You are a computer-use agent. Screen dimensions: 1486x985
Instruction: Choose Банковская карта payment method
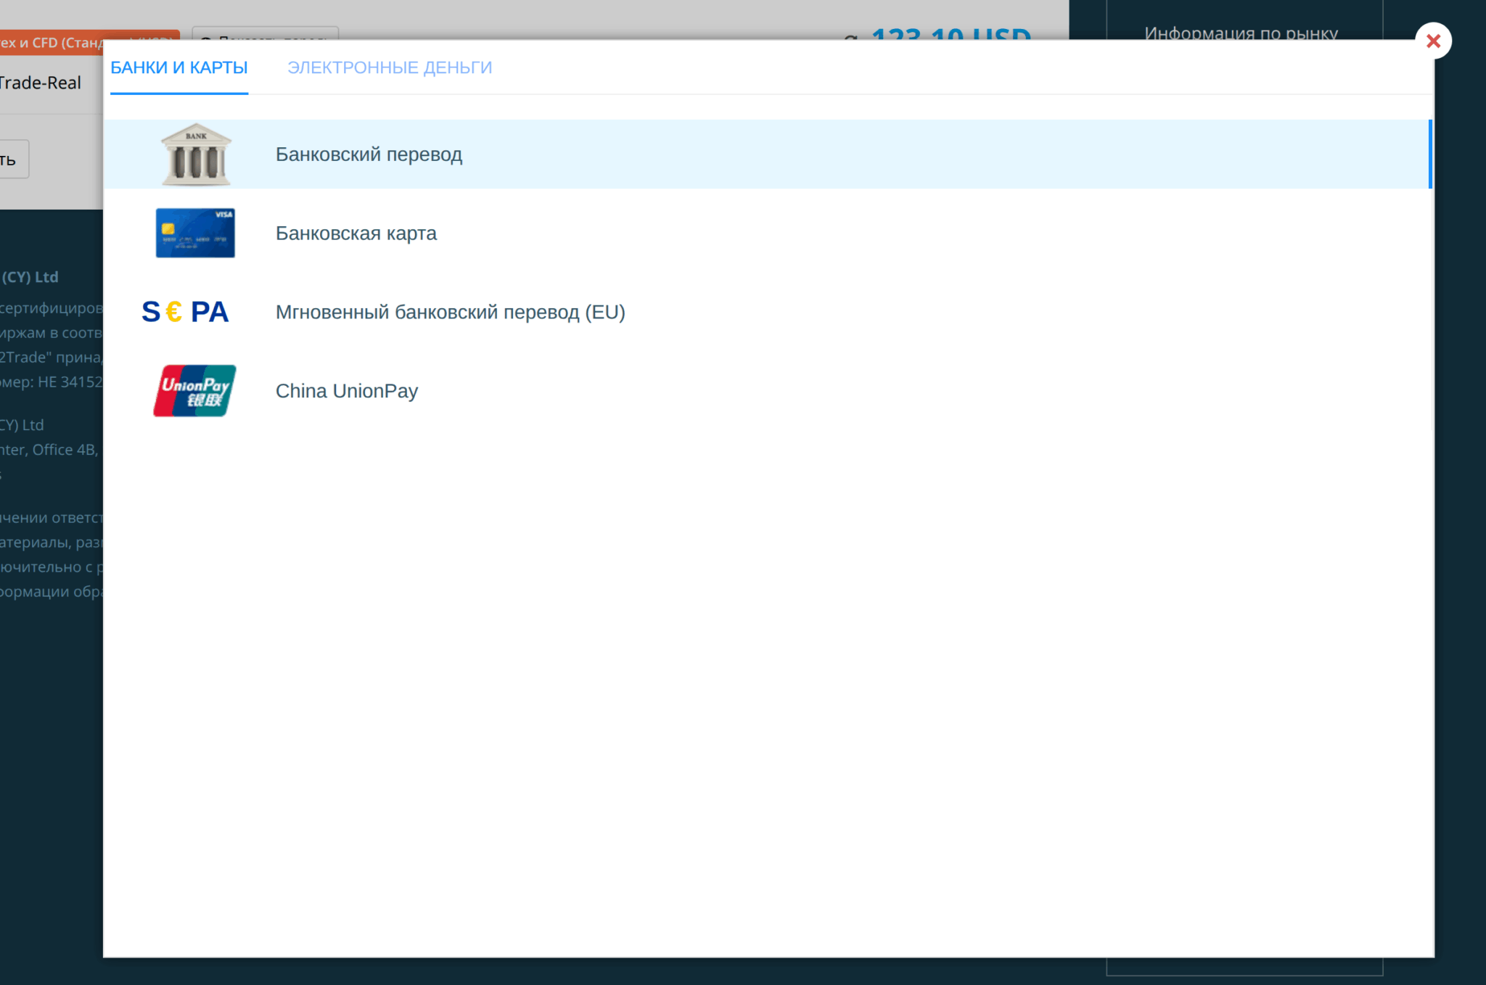(x=356, y=234)
